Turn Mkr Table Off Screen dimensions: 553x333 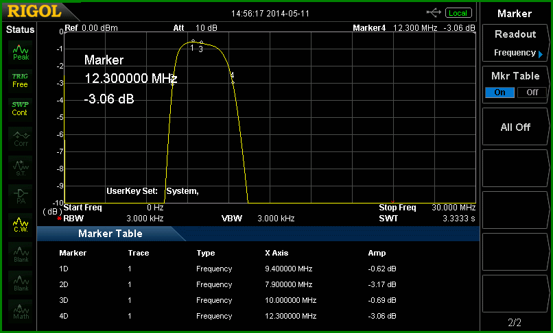(532, 92)
